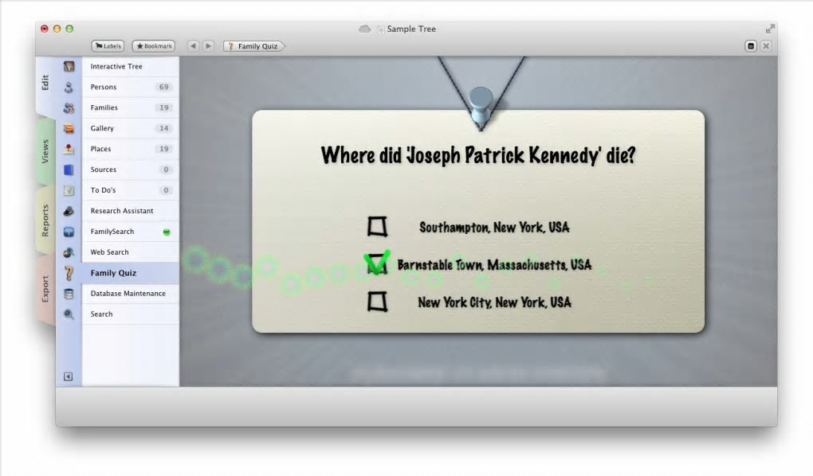Click the Families sidebar icon
This screenshot has width=813, height=476.
tap(69, 107)
